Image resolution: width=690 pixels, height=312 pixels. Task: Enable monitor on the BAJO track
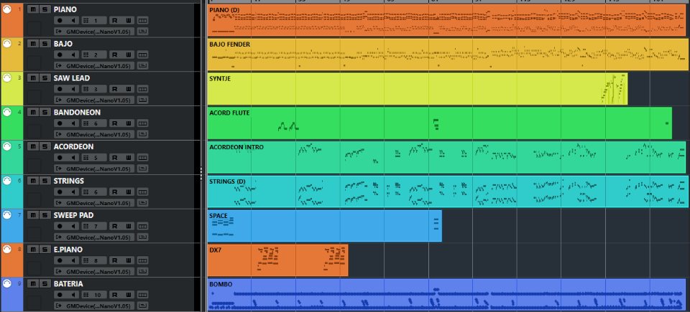tap(73, 55)
